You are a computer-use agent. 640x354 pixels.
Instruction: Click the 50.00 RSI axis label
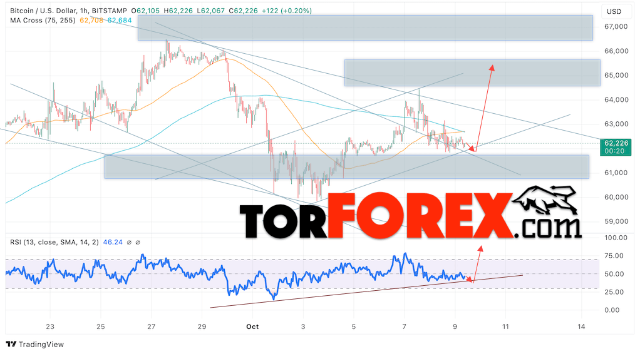pos(614,274)
